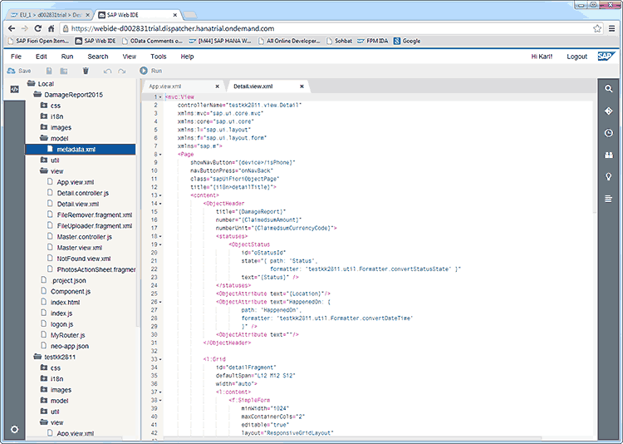
Task: Select Master.controller.js in the file tree
Action: tap(84, 237)
